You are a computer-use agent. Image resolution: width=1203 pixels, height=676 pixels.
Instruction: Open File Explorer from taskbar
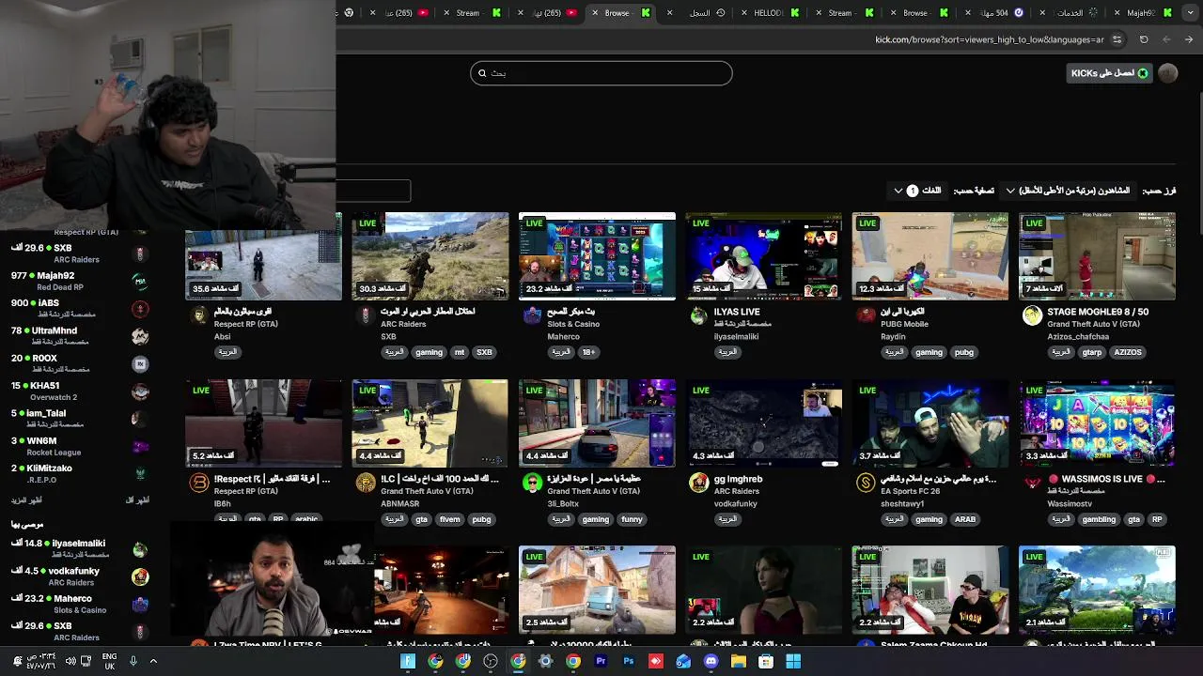tap(739, 661)
